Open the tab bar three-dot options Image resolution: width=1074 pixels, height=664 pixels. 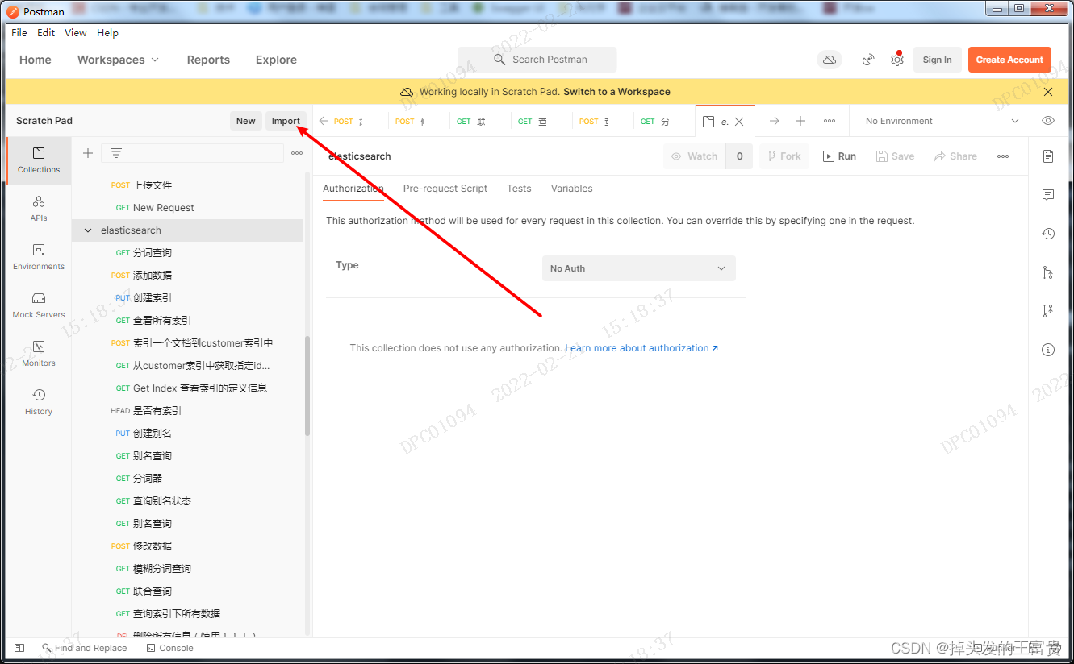click(830, 121)
